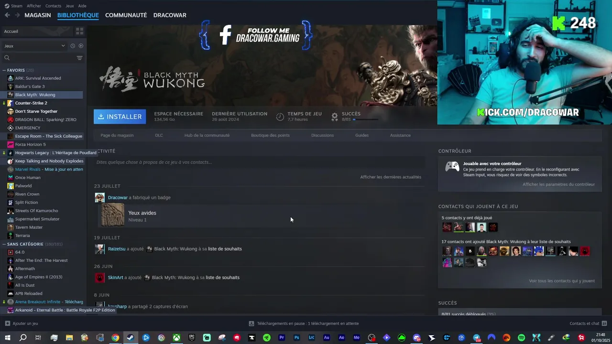Open the Jeux menu in menu bar
The height and width of the screenshot is (344, 612).
tap(70, 6)
